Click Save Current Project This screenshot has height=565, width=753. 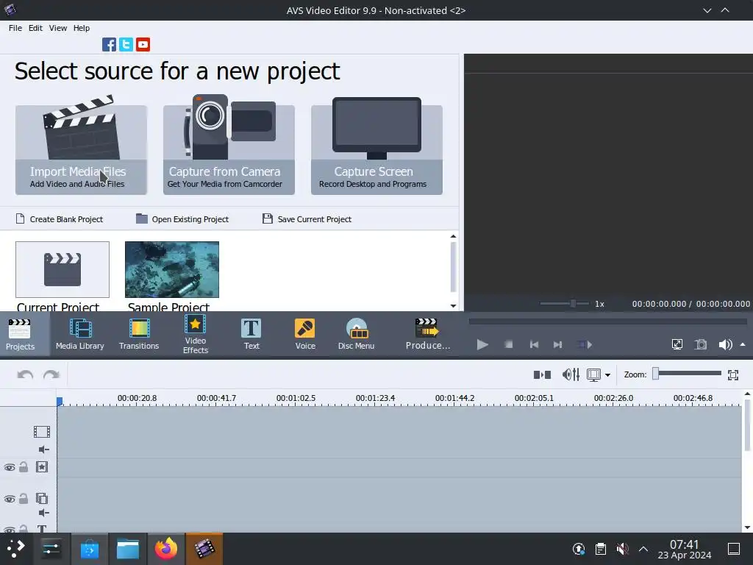pyautogui.click(x=307, y=219)
